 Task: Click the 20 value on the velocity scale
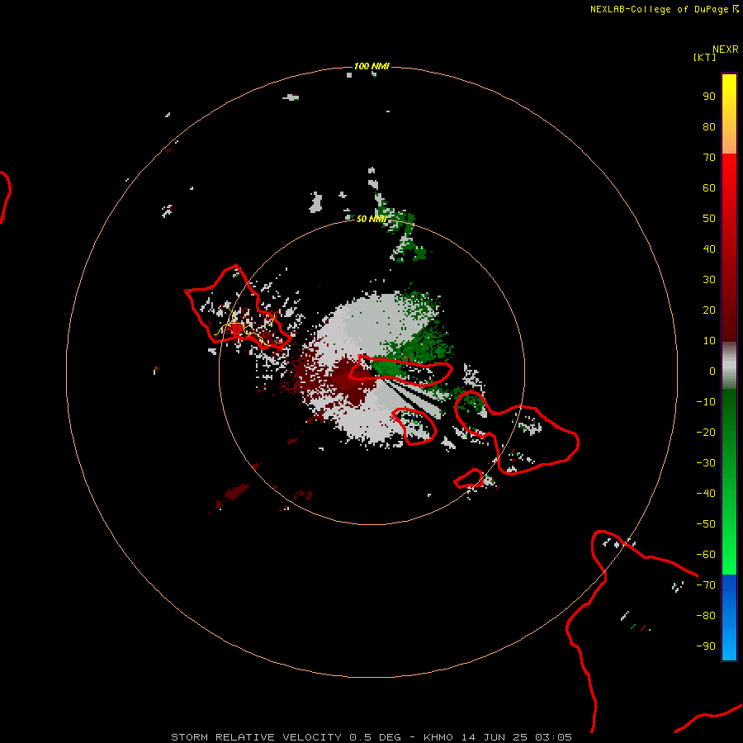pyautogui.click(x=709, y=310)
